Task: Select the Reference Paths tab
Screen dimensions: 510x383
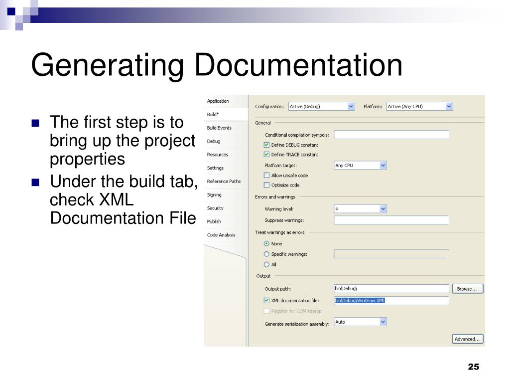Action: pos(226,182)
